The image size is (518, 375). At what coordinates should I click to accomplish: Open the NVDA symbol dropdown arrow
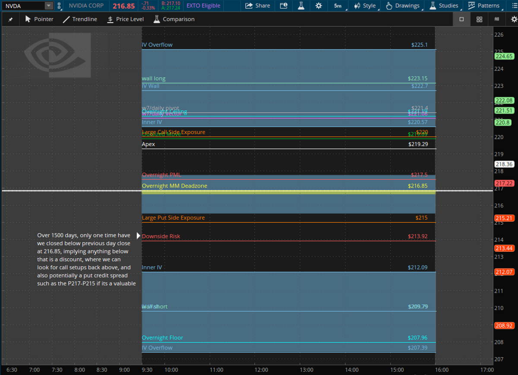click(49, 6)
